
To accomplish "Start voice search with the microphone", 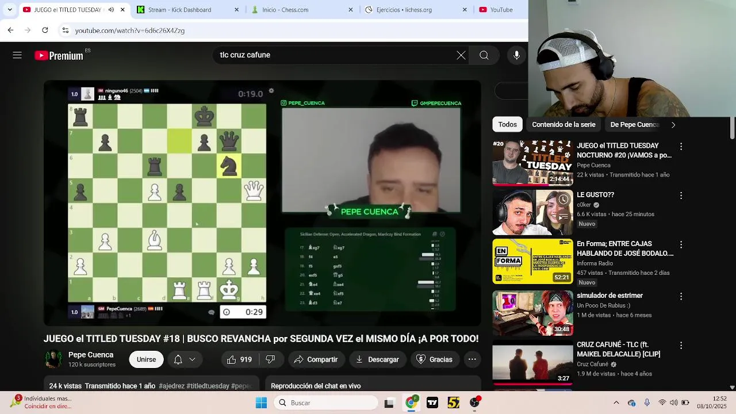I will [x=516, y=55].
